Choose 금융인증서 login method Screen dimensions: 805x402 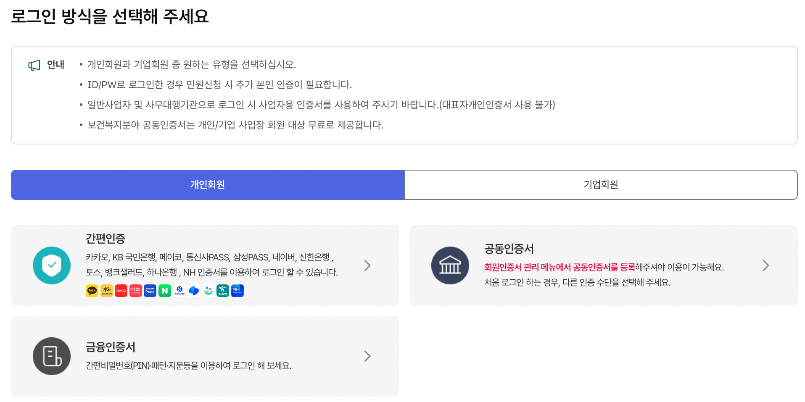click(x=205, y=356)
